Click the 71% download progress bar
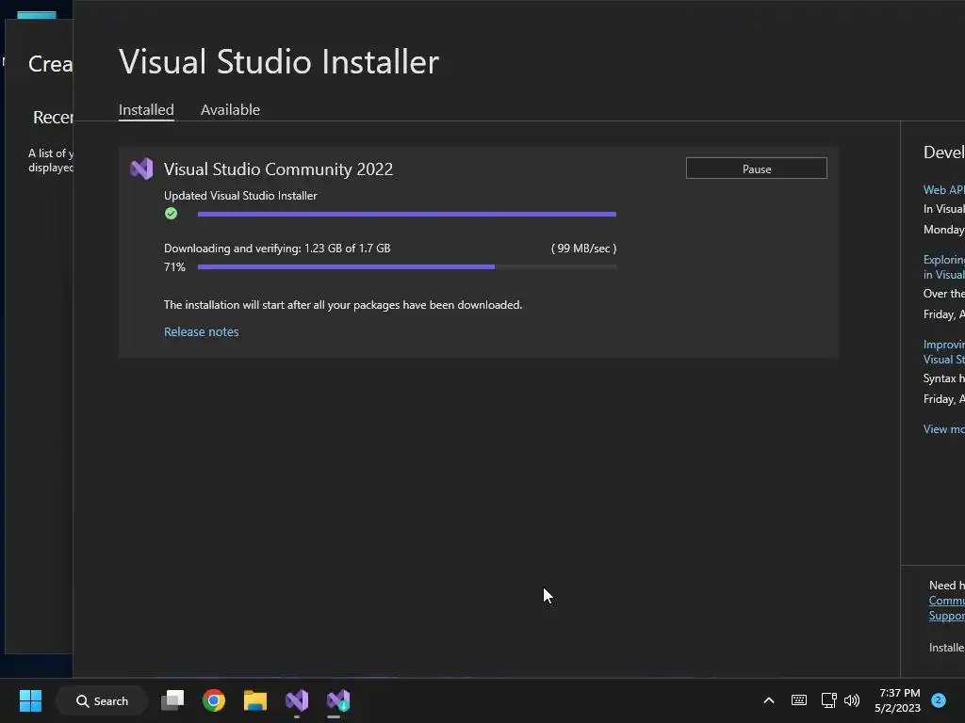Screen dimensions: 965x723 pyautogui.click(x=407, y=266)
